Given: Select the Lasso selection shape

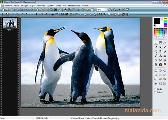Looking at the screenshot, I should (x=156, y=79).
